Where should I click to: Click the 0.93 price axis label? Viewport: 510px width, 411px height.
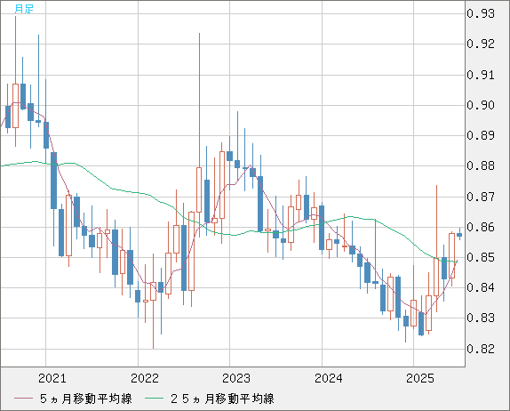(481, 13)
